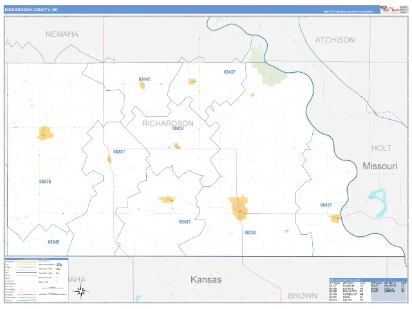Viewport: 412px width, 309px height.
Task: Click the FALLS CITY row in ZIP index
Action: 346,292
